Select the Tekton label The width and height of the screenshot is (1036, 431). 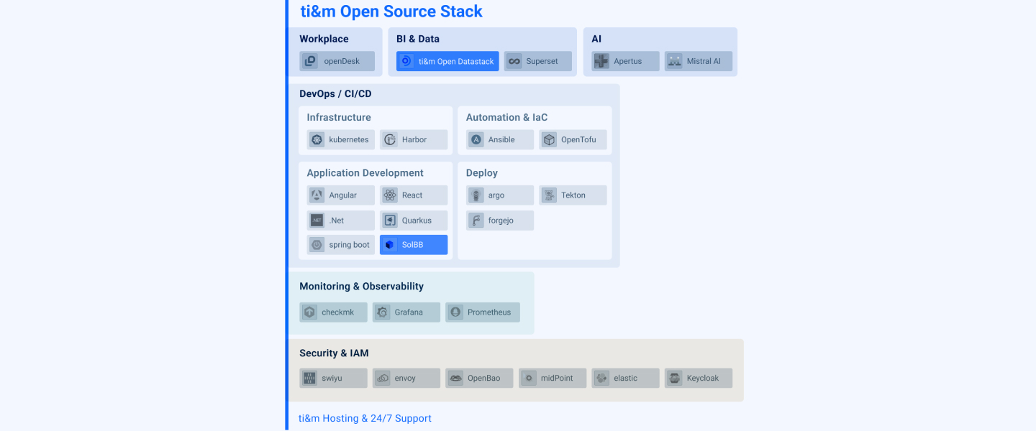pos(573,195)
